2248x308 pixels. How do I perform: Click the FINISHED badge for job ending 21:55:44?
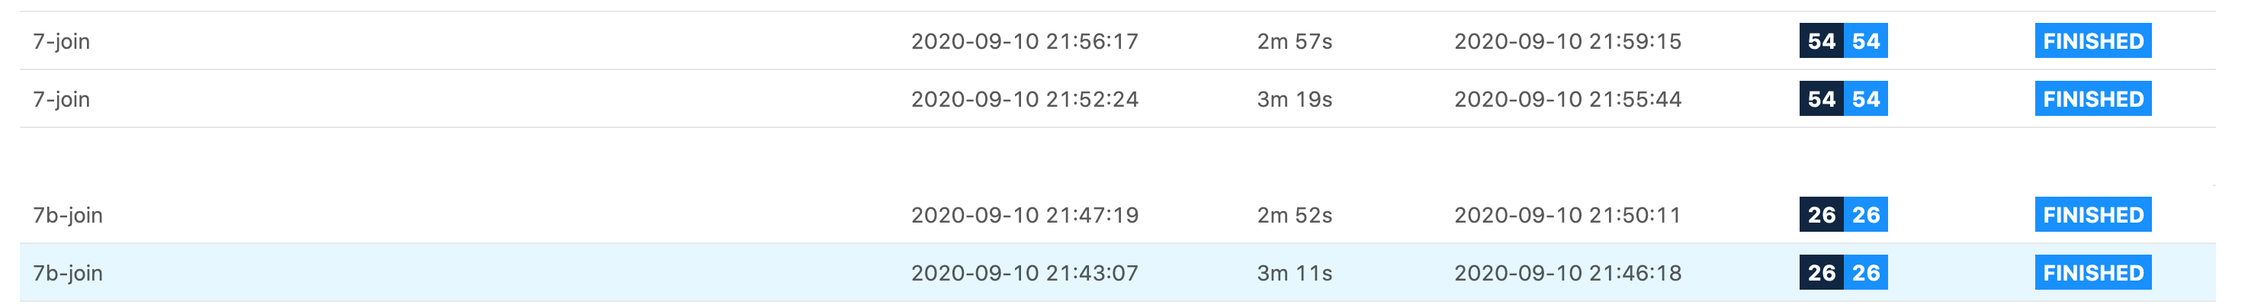pos(2092,99)
